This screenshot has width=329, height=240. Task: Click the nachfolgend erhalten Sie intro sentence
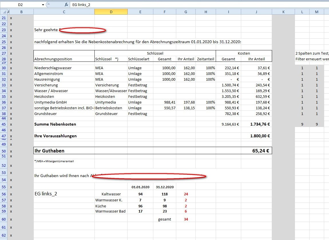[x=138, y=42]
